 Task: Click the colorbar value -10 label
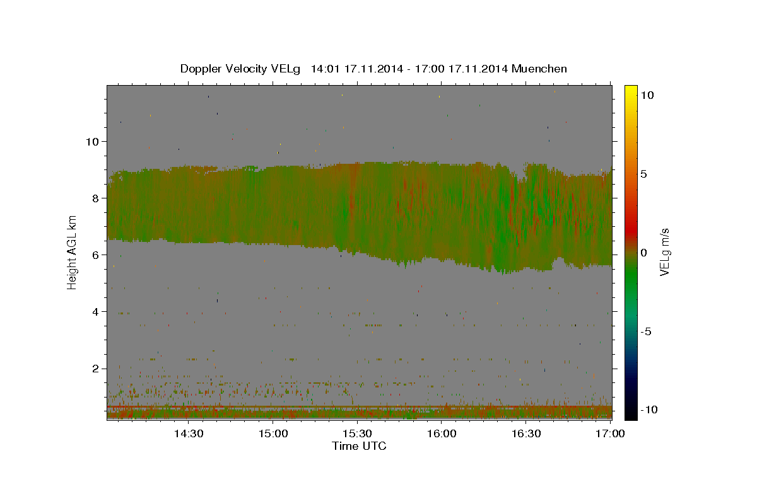[x=649, y=409]
